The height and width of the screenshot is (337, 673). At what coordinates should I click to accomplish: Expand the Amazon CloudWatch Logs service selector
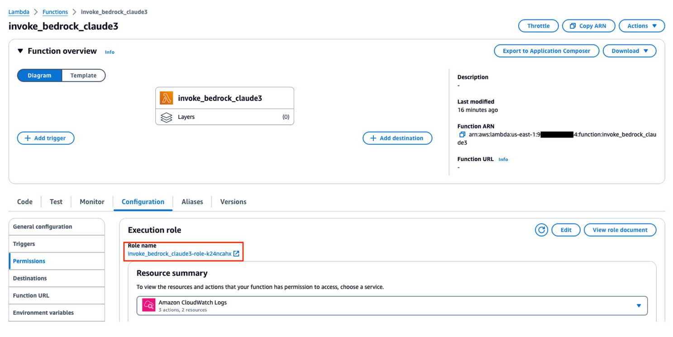point(392,306)
